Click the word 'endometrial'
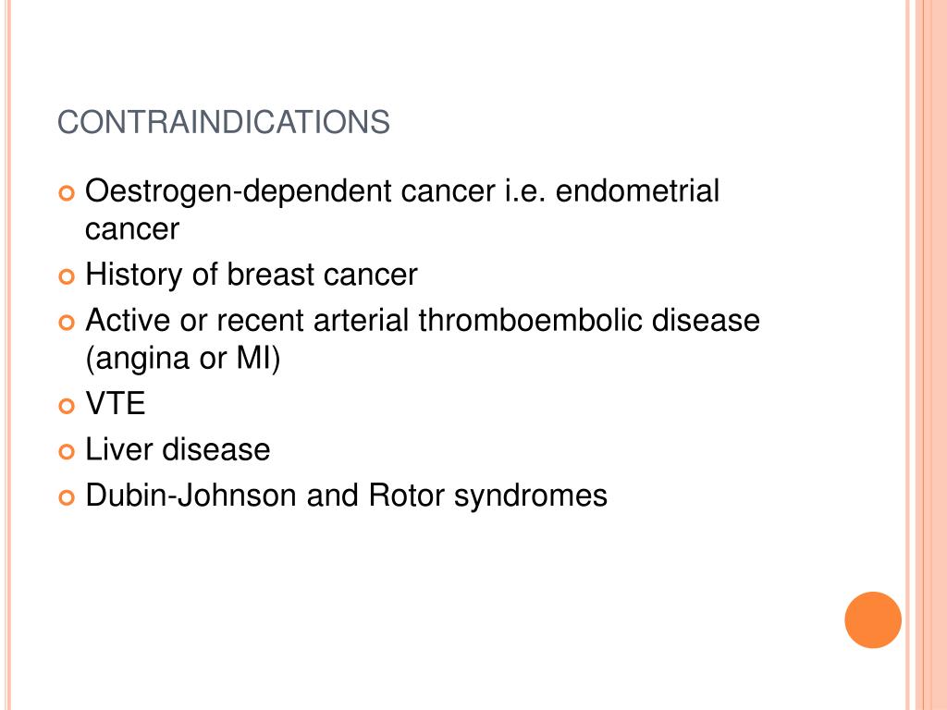Image resolution: width=947 pixels, height=710 pixels. tap(637, 191)
